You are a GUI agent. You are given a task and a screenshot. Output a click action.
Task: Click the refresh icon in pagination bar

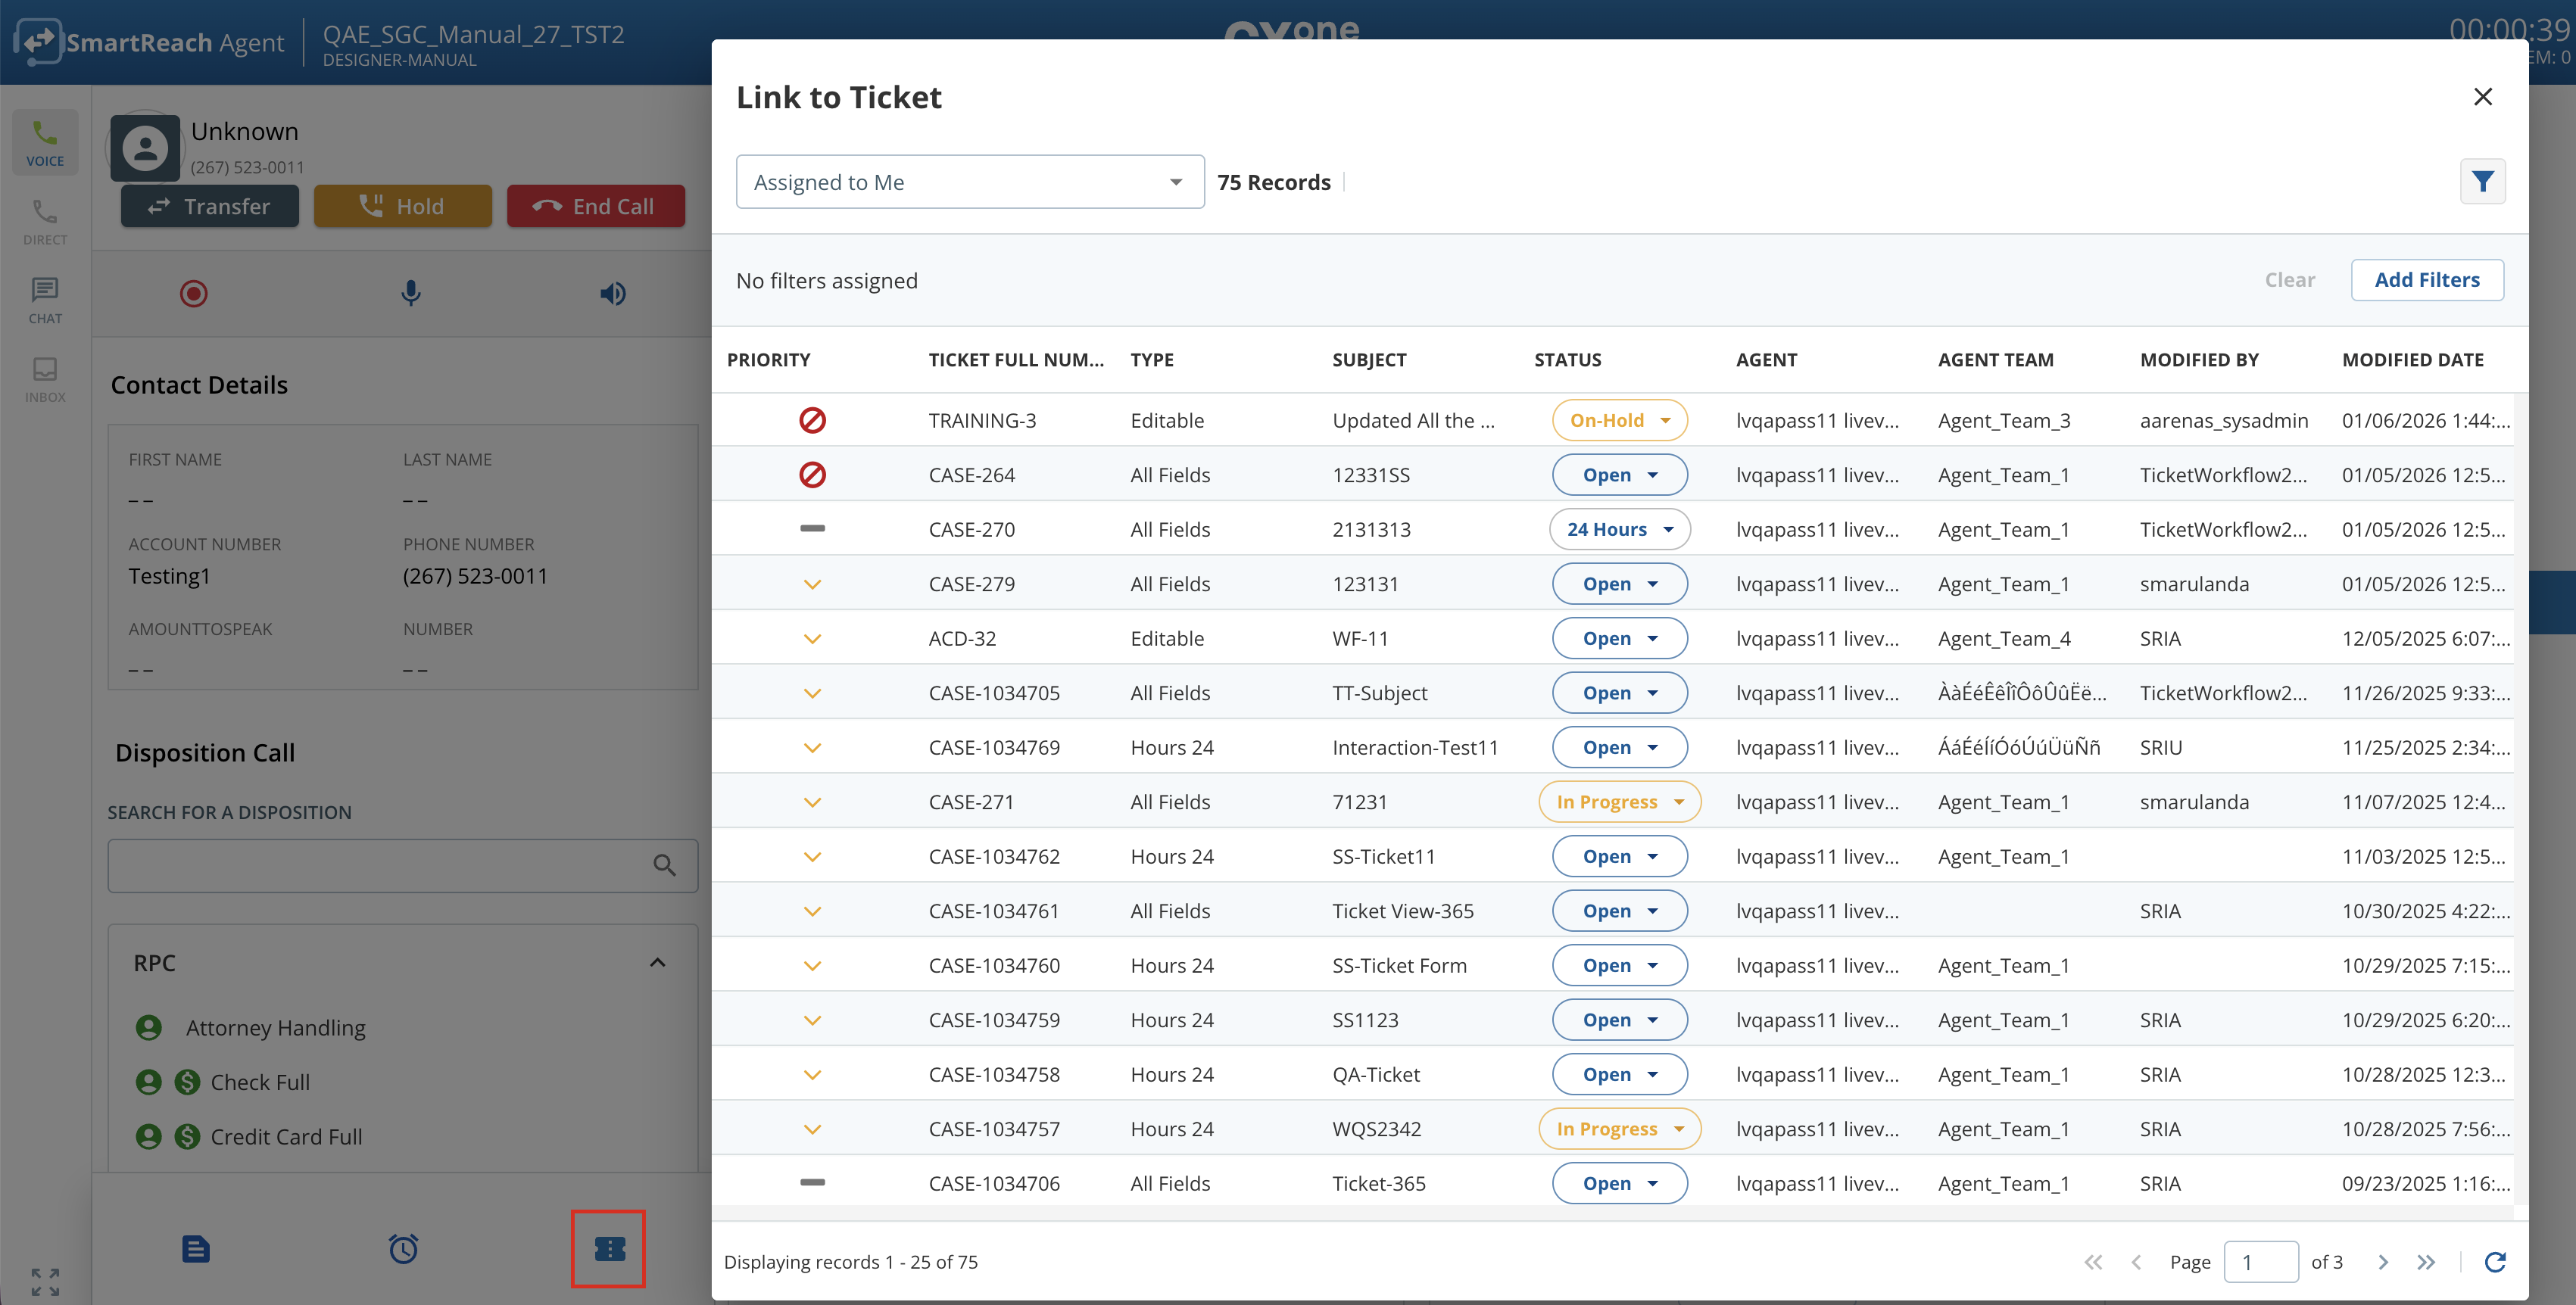tap(2494, 1261)
